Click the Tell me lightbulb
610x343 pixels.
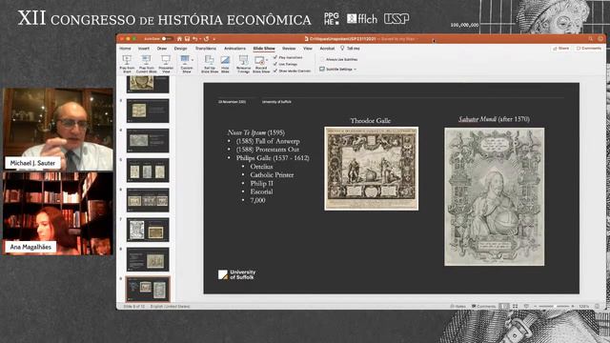342,48
